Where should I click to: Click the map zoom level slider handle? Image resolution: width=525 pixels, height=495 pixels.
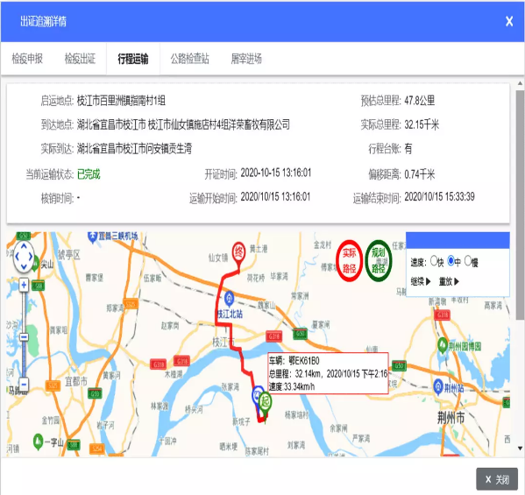coord(24,336)
